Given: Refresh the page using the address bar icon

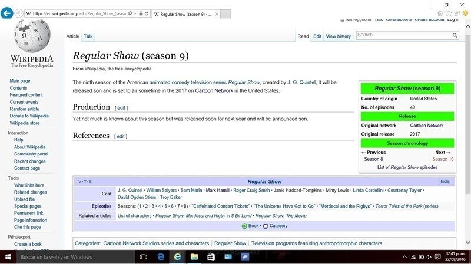Looking at the screenshot, I should tap(147, 13).
